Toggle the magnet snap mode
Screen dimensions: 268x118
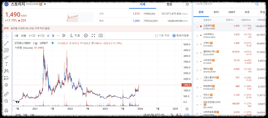click(6, 110)
